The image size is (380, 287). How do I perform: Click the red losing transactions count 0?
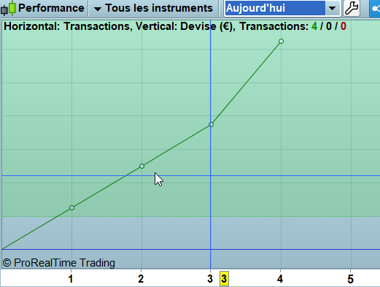click(x=343, y=26)
